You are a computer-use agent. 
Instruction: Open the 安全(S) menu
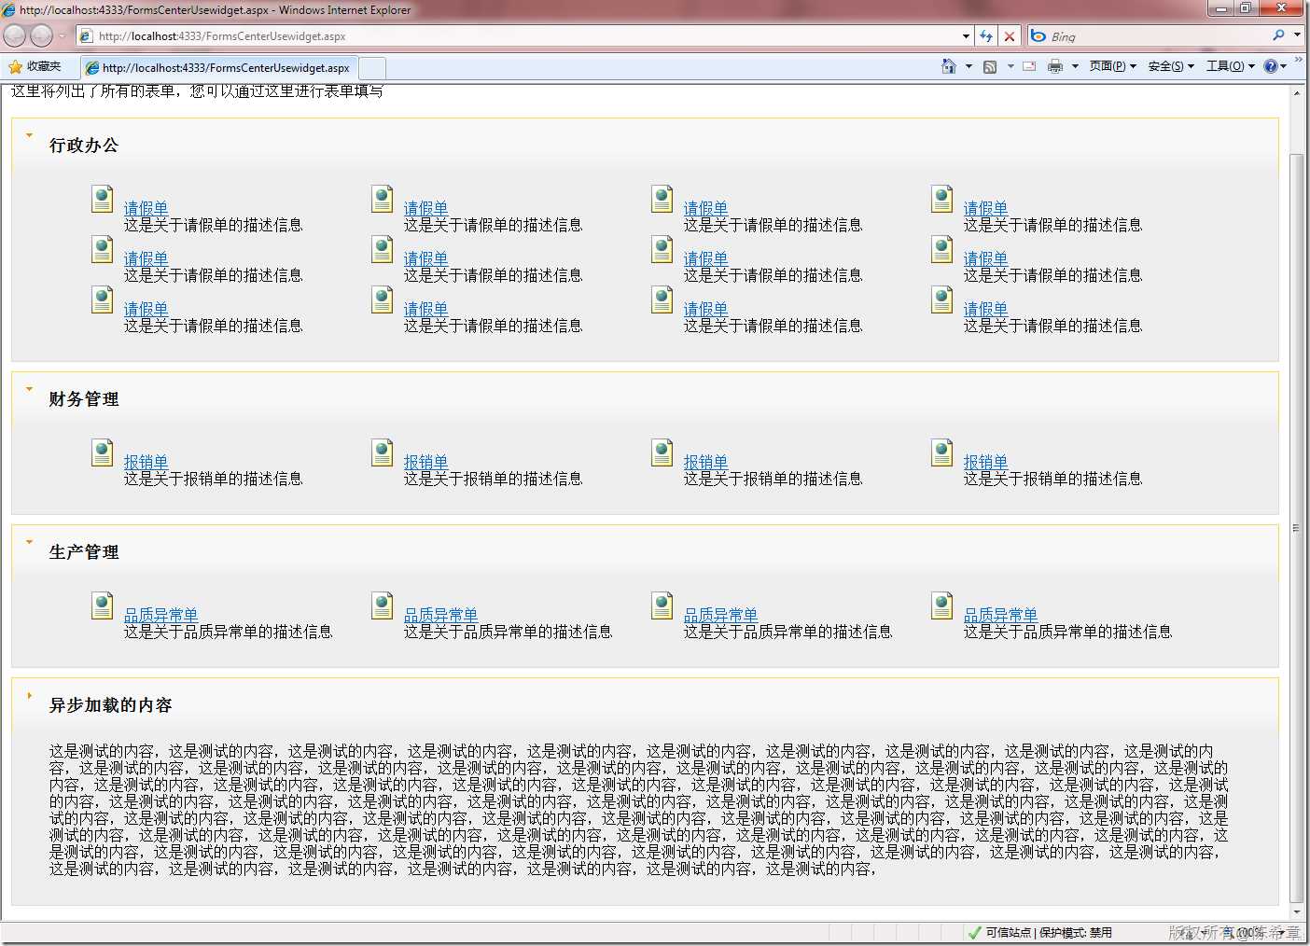point(1171,66)
